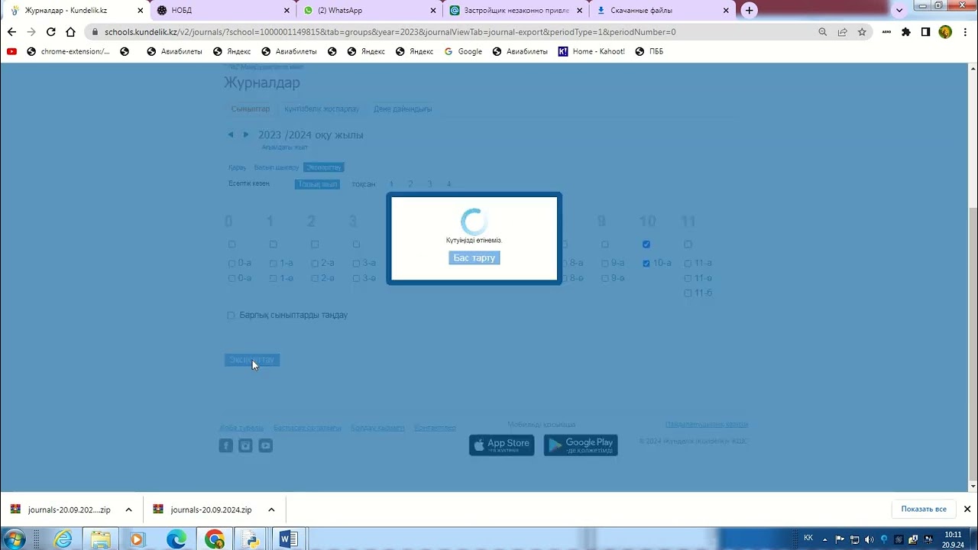Image resolution: width=978 pixels, height=550 pixels.
Task: Go to the browser Home page
Action: tap(71, 32)
